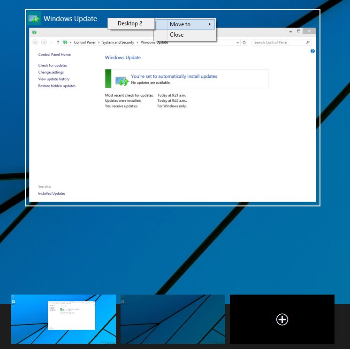Choose Desktop 2 in the submenu
This screenshot has width=350, height=349.
pyautogui.click(x=131, y=23)
